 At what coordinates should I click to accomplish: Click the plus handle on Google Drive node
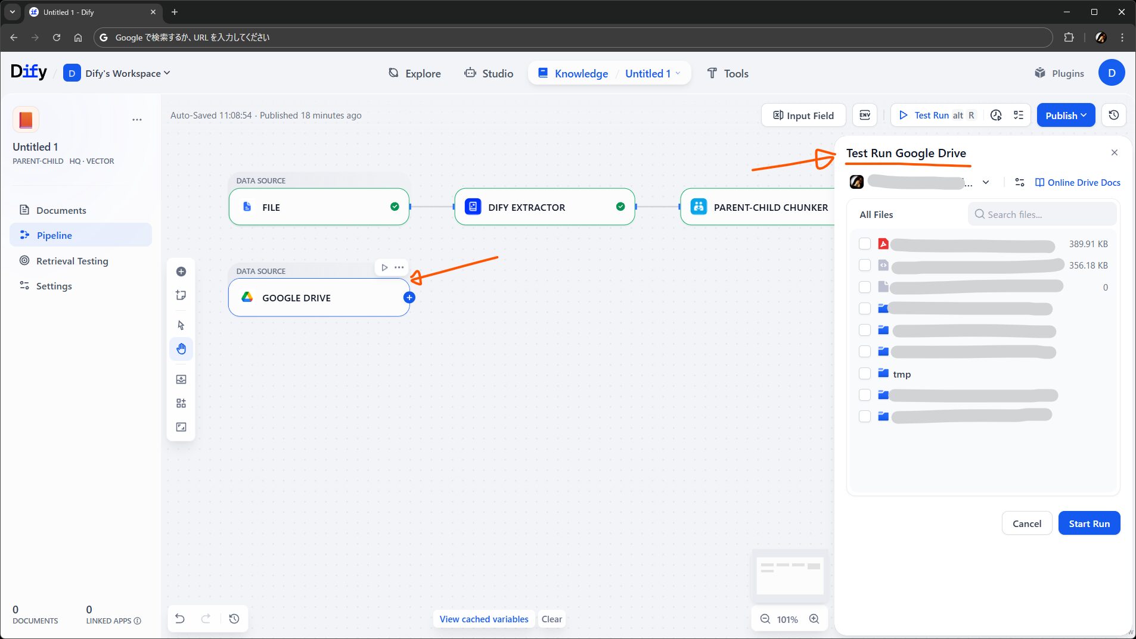409,298
